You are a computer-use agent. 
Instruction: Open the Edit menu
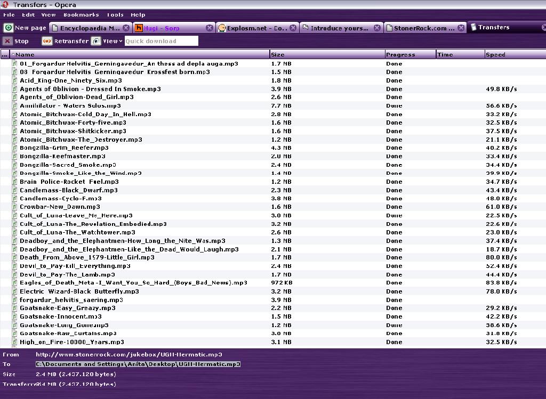click(28, 14)
